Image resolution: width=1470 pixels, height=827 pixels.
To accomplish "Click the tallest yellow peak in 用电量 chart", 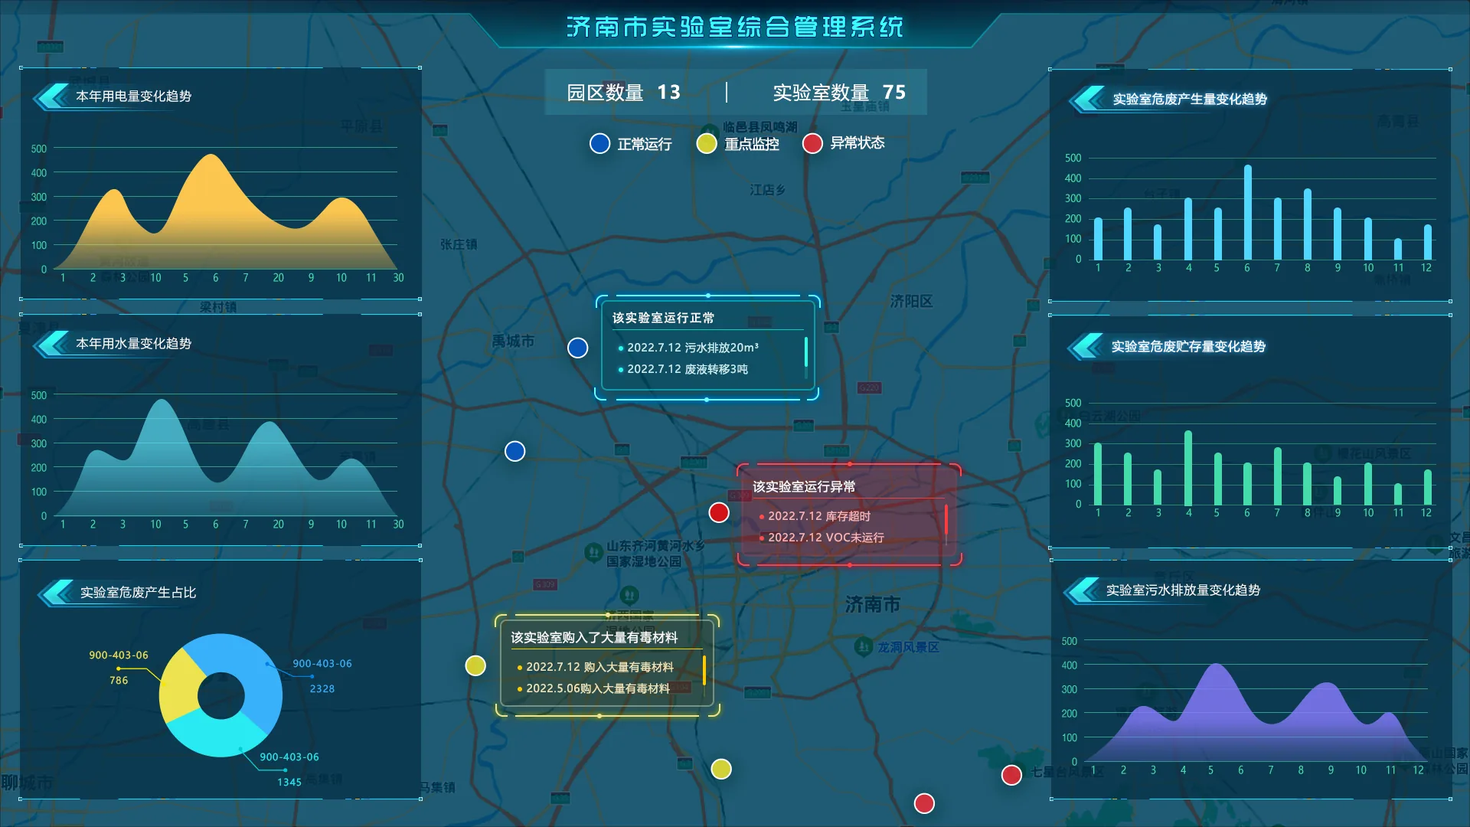I will [211, 158].
